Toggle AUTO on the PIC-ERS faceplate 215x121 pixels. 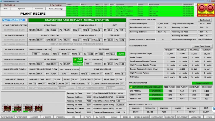point(25,112)
